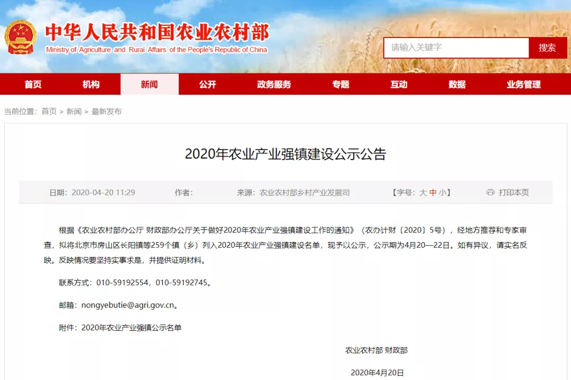Screen dimensions: 571x380
Task: Click the 打印本页 print link
Action: click(513, 192)
